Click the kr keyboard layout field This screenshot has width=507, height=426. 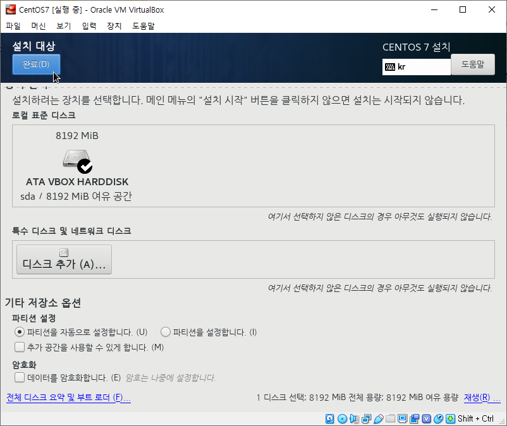(417, 67)
